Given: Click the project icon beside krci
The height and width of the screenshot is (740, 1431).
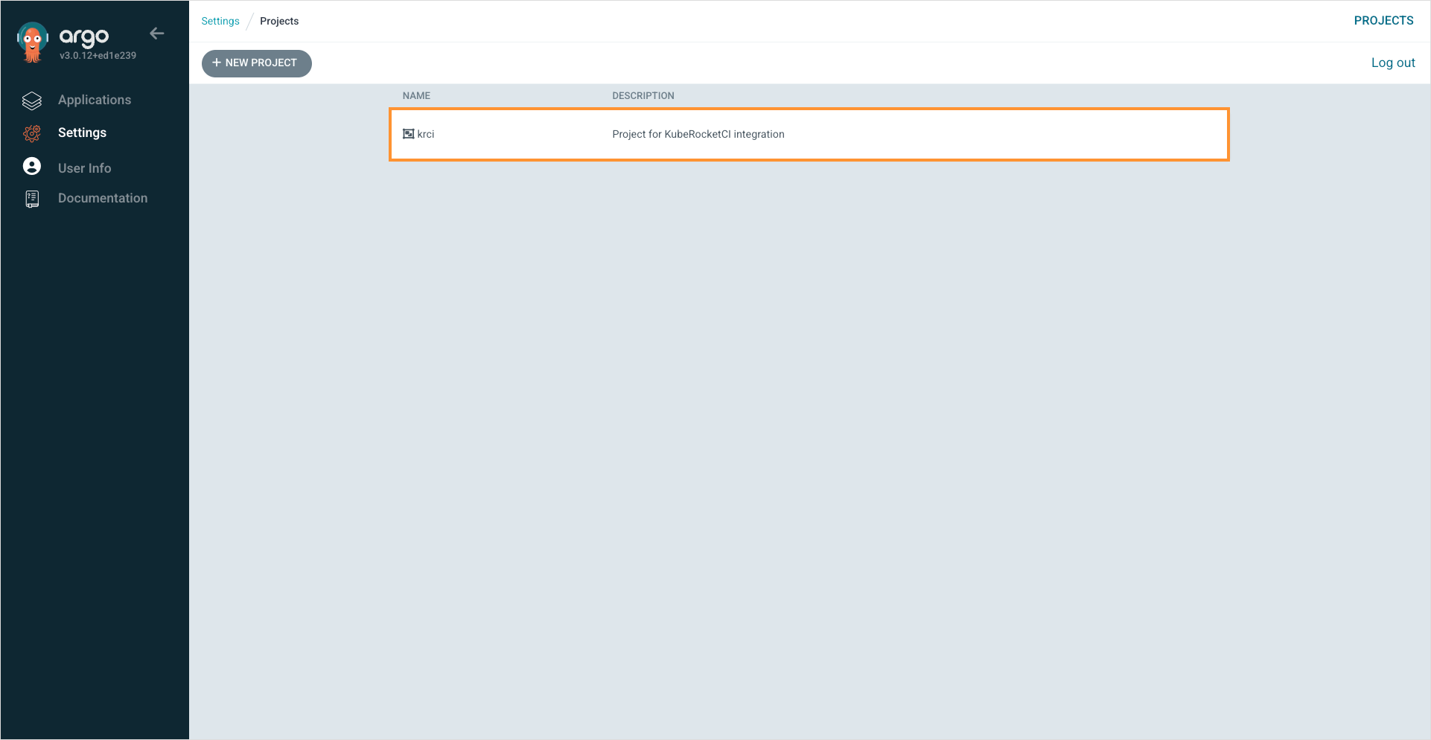Looking at the screenshot, I should pos(408,134).
